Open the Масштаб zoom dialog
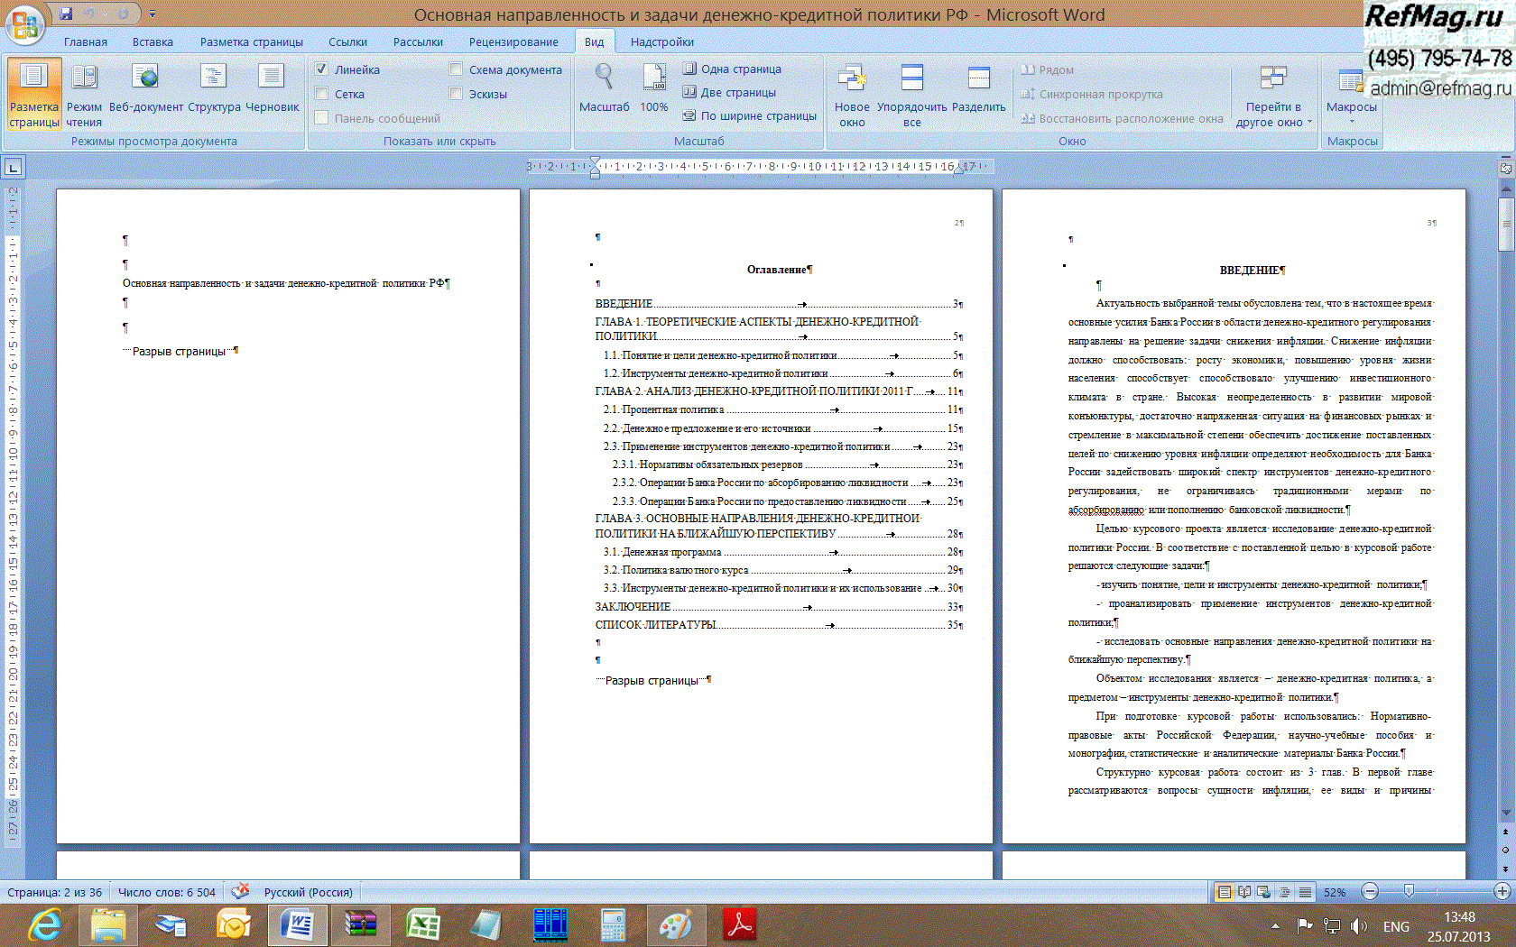 604,90
